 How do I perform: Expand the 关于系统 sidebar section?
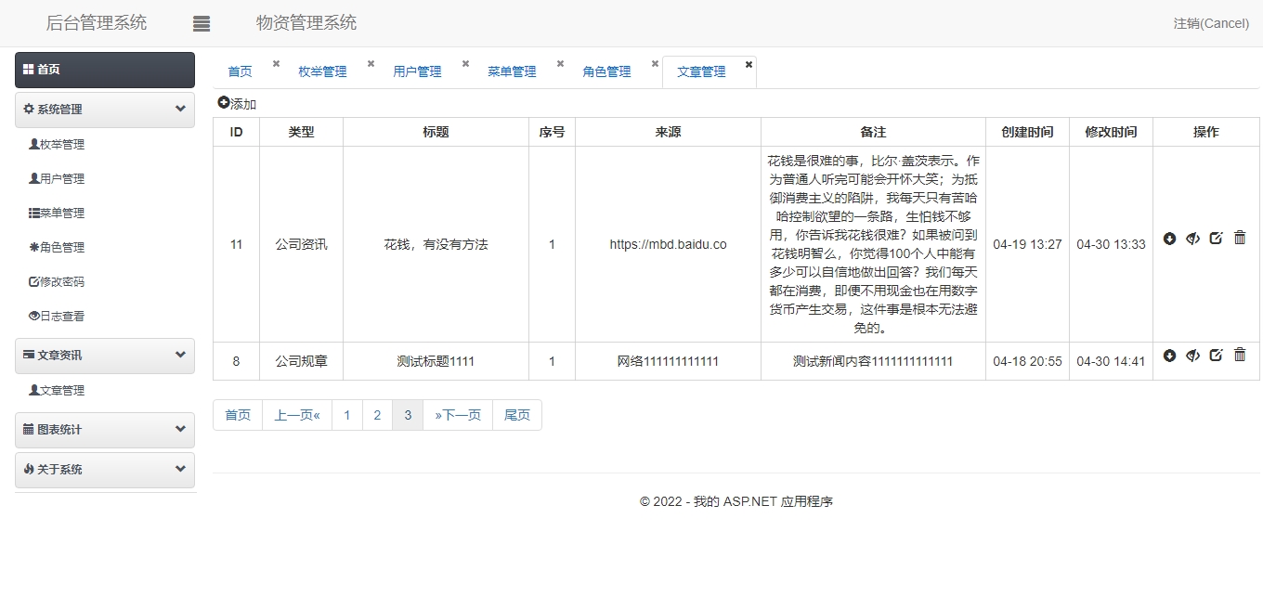point(180,469)
